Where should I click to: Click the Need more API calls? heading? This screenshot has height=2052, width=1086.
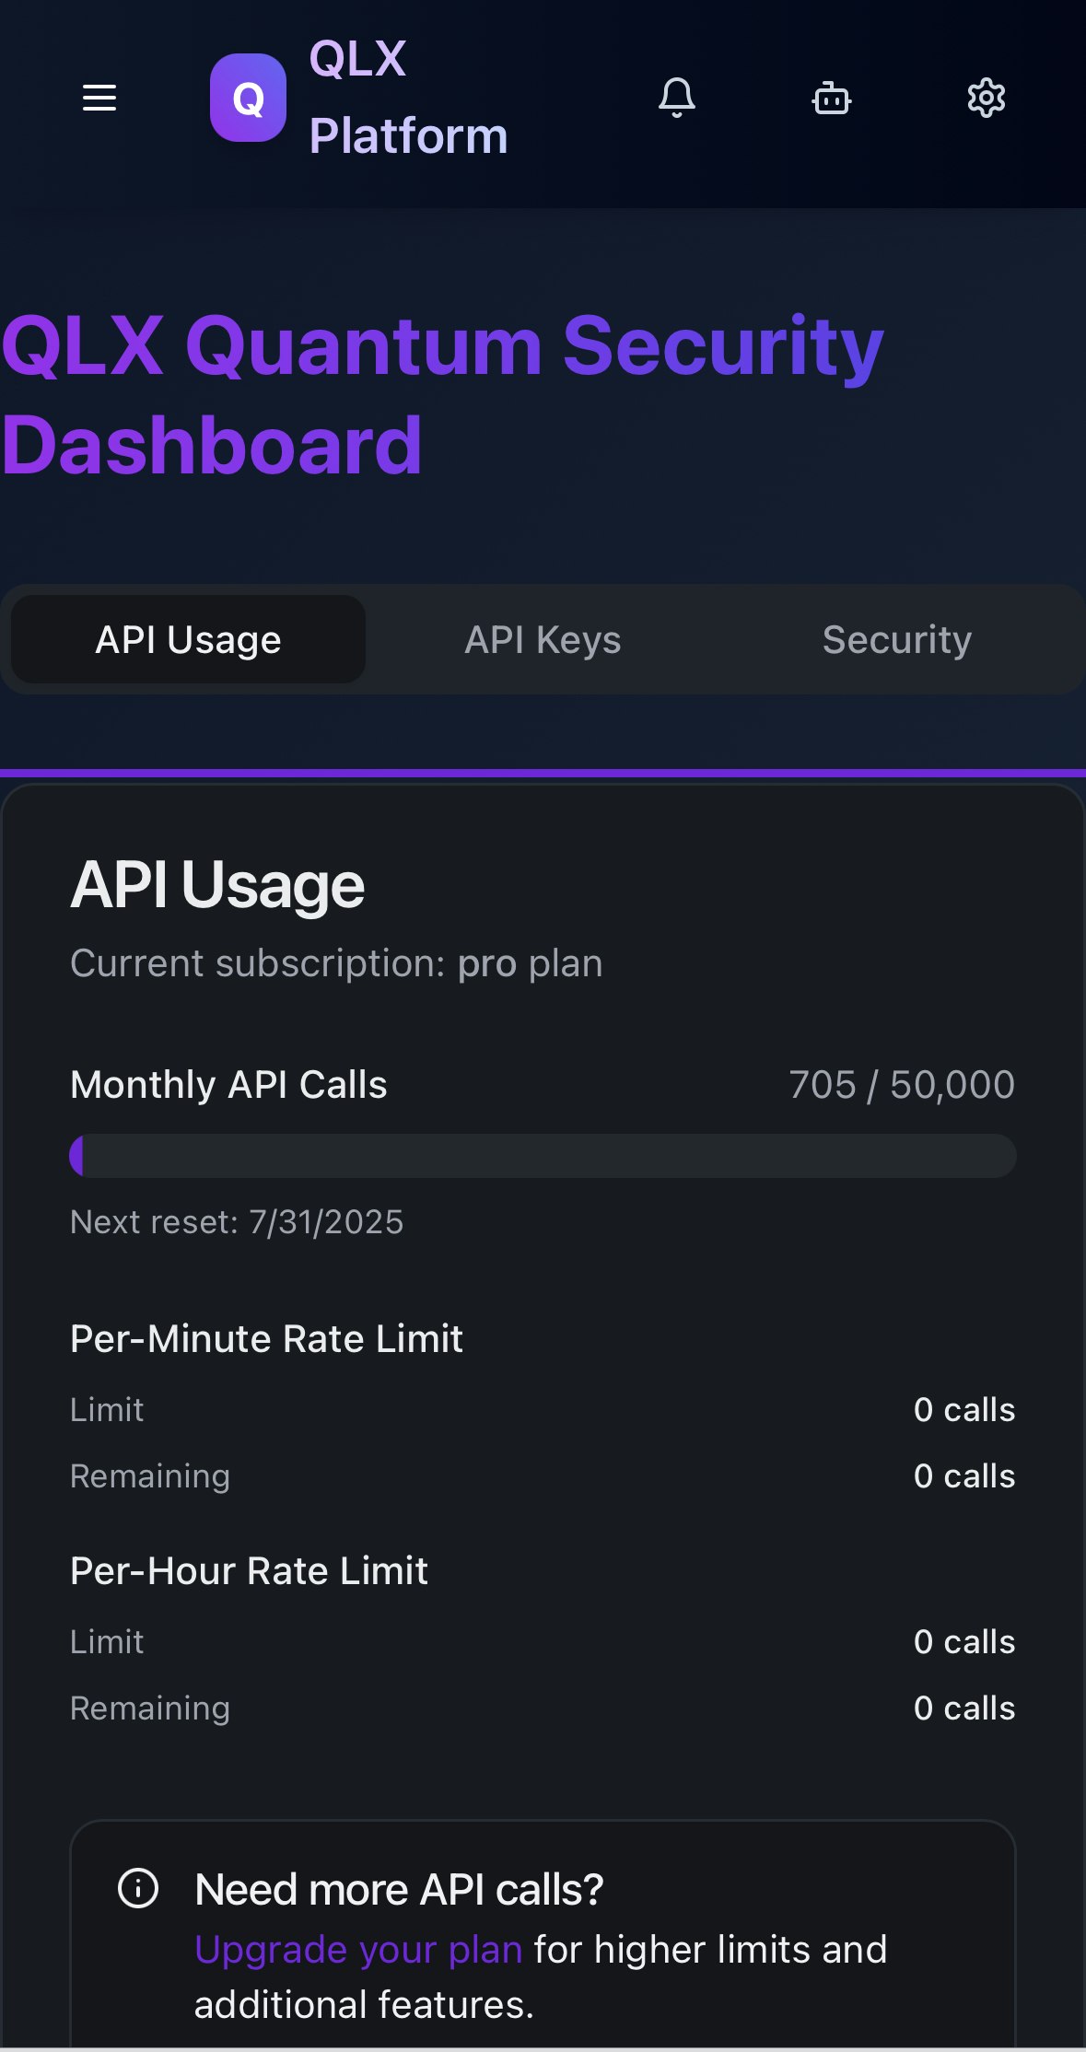click(399, 1890)
